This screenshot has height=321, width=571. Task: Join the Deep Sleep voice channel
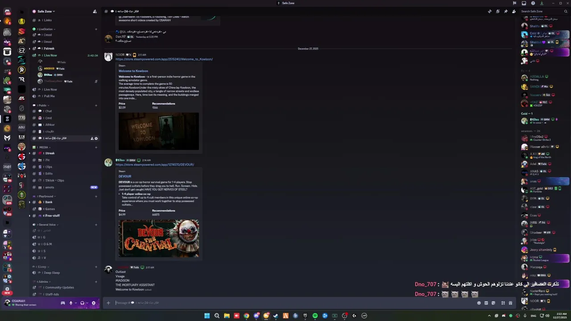click(65, 273)
